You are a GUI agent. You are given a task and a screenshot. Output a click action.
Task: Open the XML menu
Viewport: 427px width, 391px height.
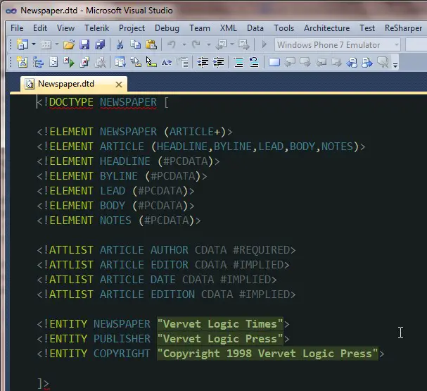pos(228,28)
